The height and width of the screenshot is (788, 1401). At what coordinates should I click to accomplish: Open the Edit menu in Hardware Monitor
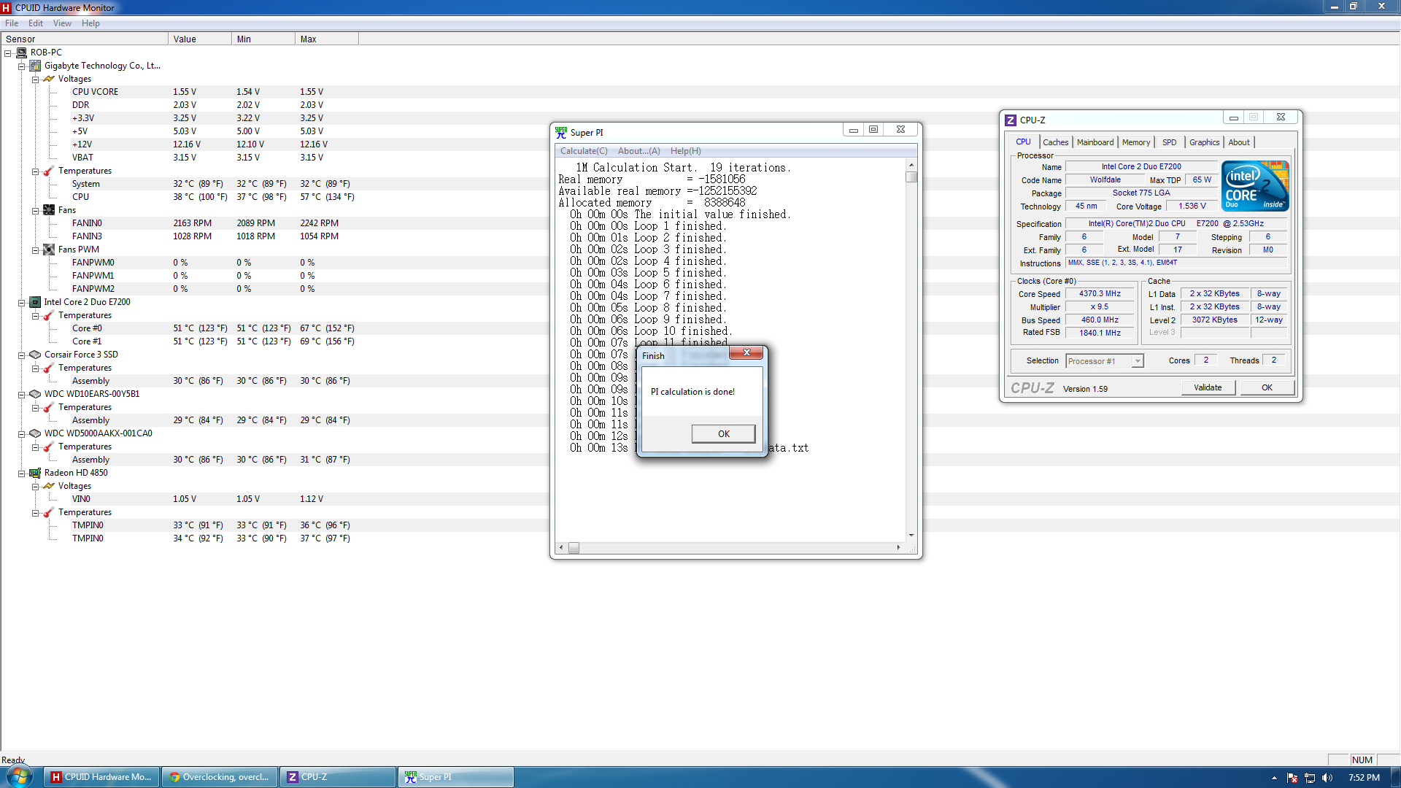36,23
